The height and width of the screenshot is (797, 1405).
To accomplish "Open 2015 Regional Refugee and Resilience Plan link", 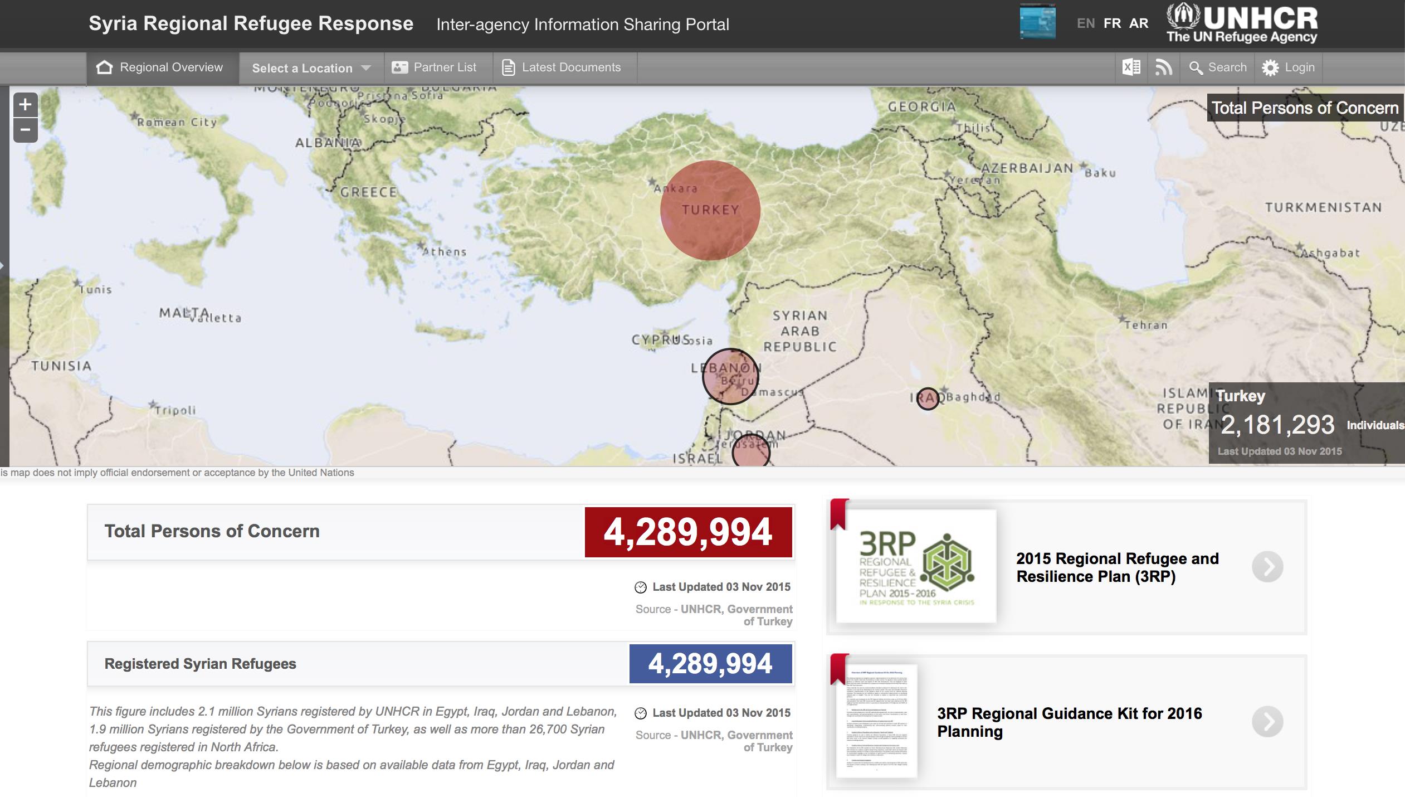I will pyautogui.click(x=1118, y=567).
